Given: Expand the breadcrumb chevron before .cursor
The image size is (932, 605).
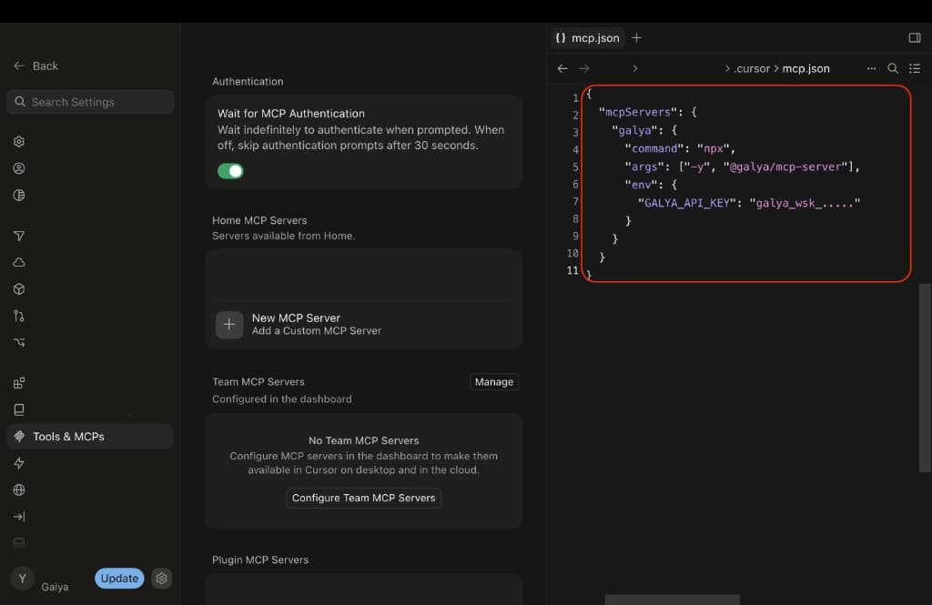Looking at the screenshot, I should [727, 68].
